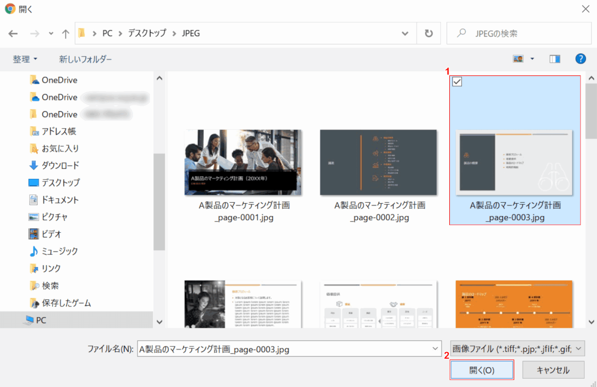Toggle the preview pane icon
This screenshot has height=387, width=597.
click(555, 59)
